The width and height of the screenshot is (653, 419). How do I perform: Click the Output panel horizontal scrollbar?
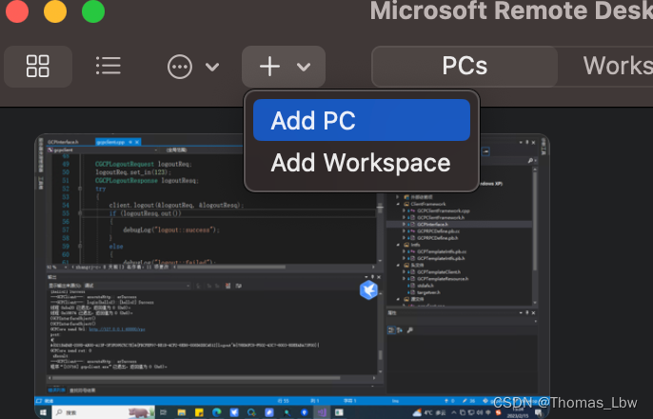pos(196,378)
